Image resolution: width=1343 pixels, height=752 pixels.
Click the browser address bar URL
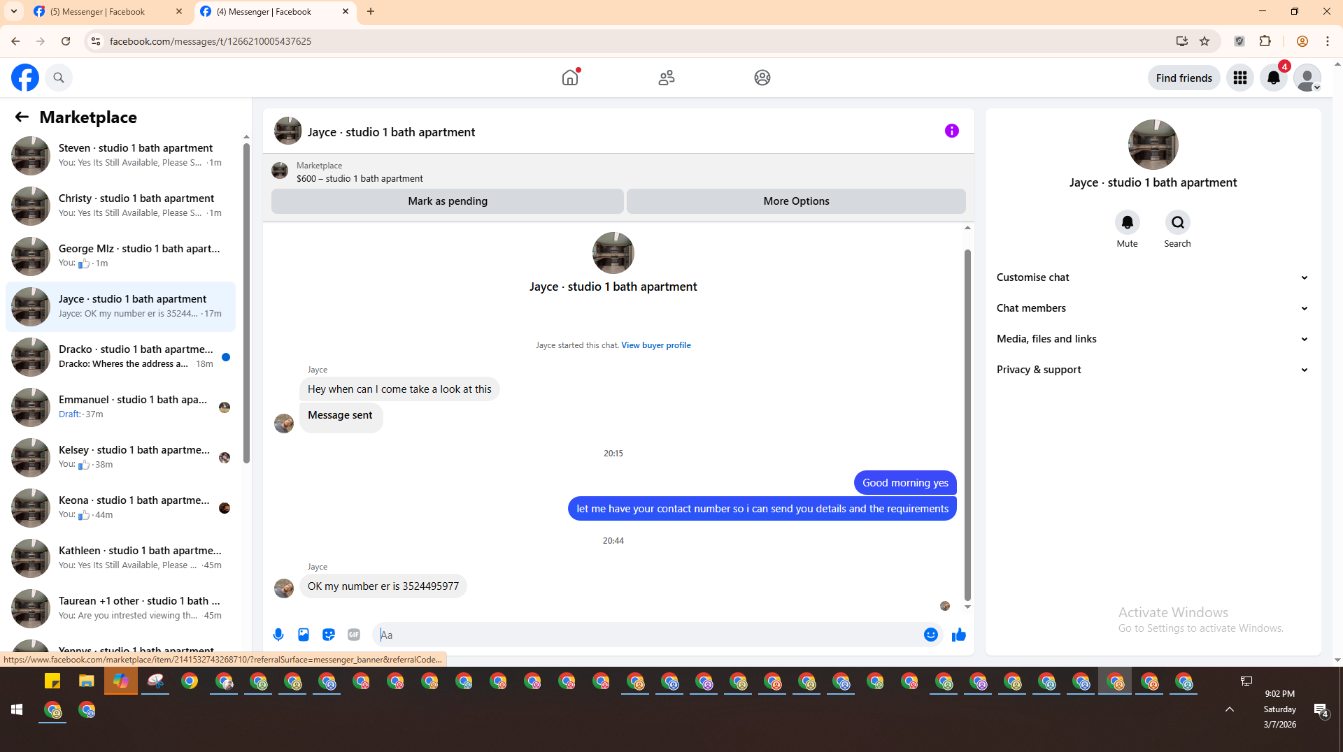[210, 41]
